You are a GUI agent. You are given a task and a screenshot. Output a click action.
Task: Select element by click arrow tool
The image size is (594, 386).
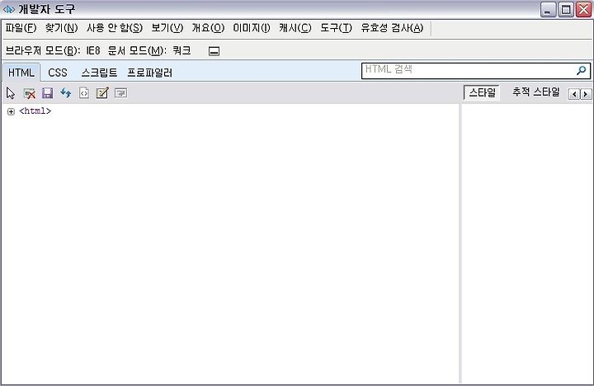[11, 93]
